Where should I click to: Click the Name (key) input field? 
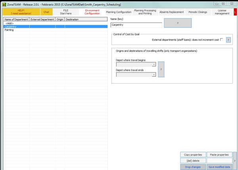[x=136, y=25]
